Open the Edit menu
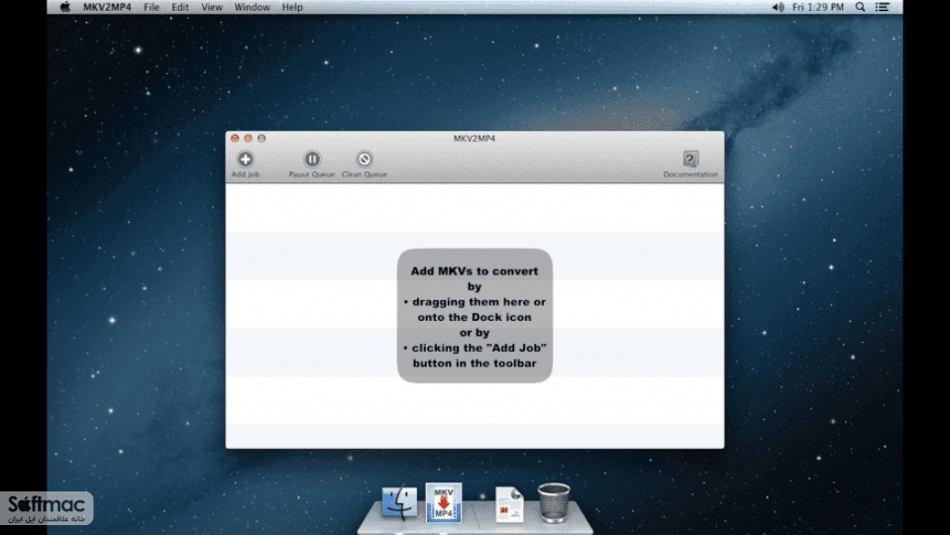 pyautogui.click(x=180, y=7)
